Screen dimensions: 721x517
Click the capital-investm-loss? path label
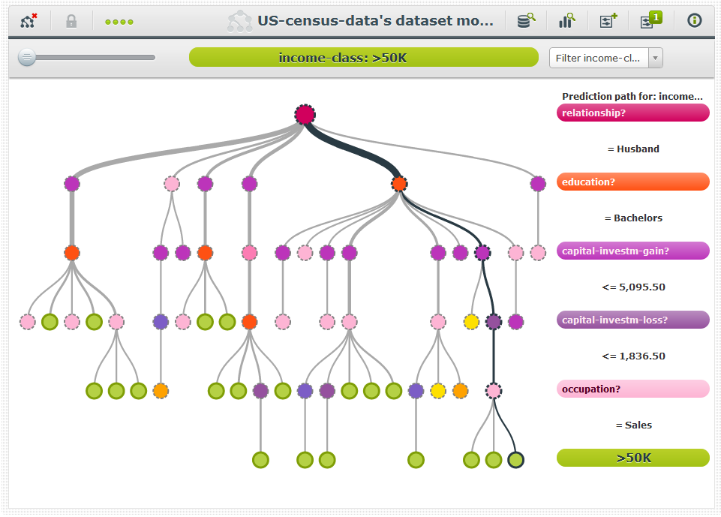pos(632,320)
